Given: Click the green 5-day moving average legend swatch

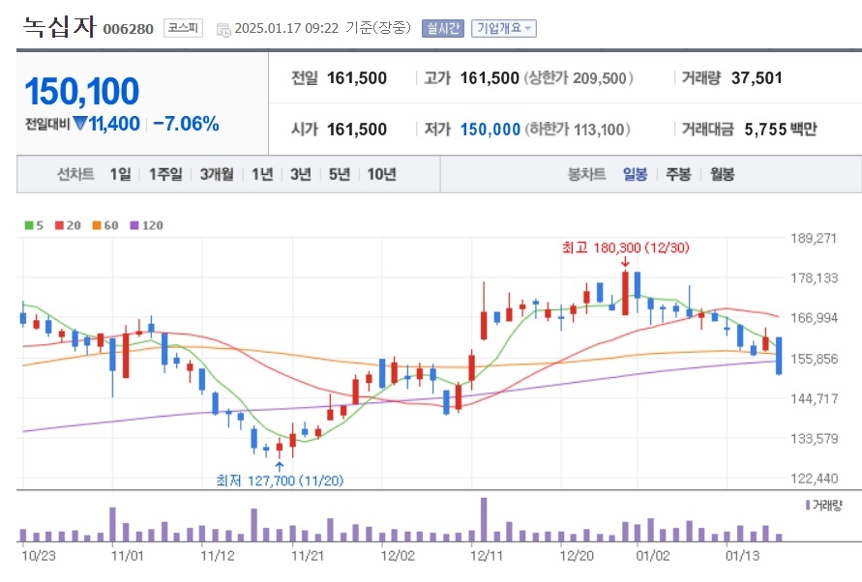Looking at the screenshot, I should tap(29, 225).
